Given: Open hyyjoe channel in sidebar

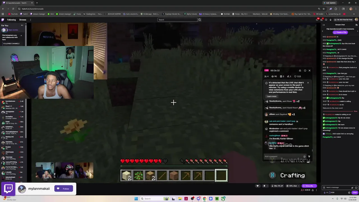Looking at the screenshot, I should pos(13,148).
